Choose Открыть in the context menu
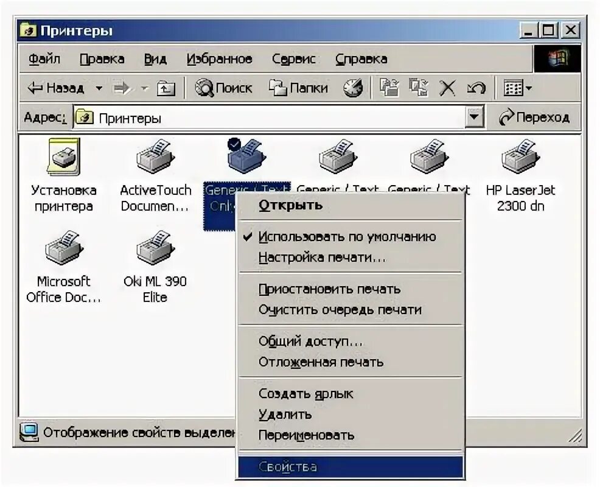The image size is (600, 487). pos(351,206)
